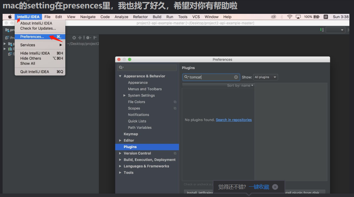
Task: Open the Sort by name dropdown
Action: click(x=240, y=85)
